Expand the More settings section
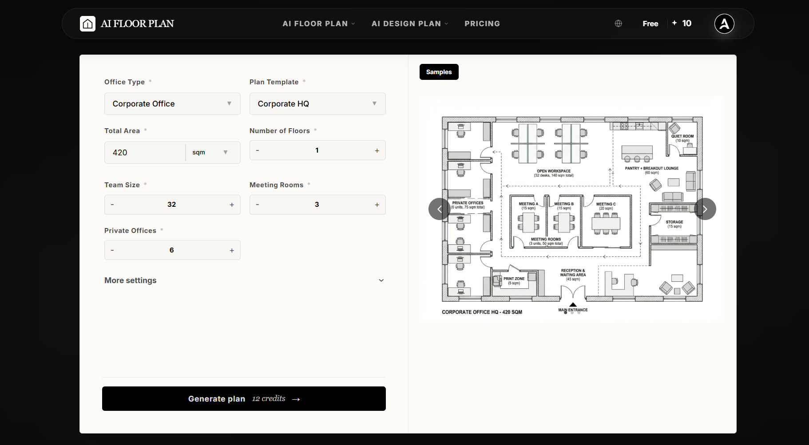Image resolution: width=809 pixels, height=445 pixels. pos(244,280)
